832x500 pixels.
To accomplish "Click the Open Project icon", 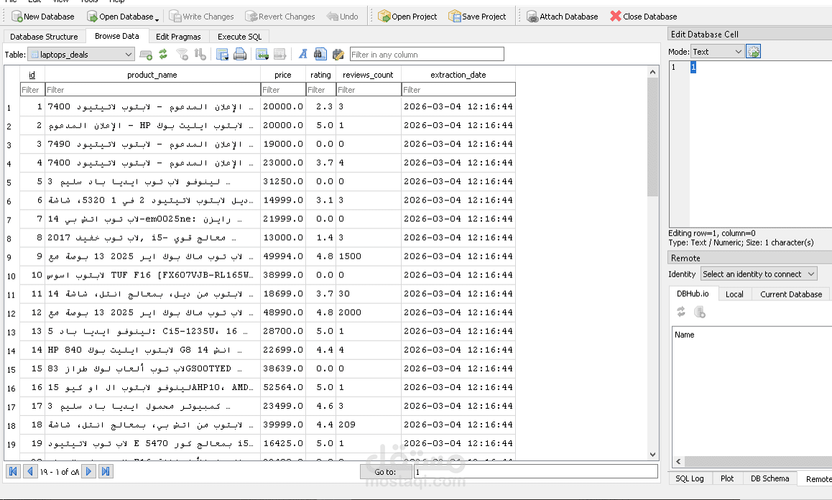I will pos(384,17).
